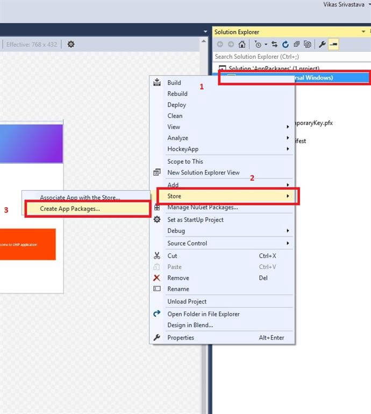The height and width of the screenshot is (414, 371).
Task: Click the wrench icon beside Properties
Action: (x=157, y=337)
